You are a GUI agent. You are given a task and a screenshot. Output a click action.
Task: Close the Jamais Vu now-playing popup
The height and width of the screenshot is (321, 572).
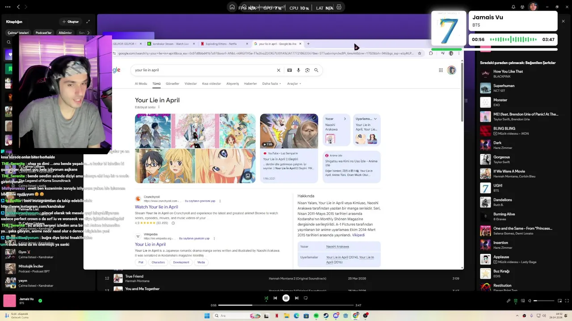pos(563,21)
